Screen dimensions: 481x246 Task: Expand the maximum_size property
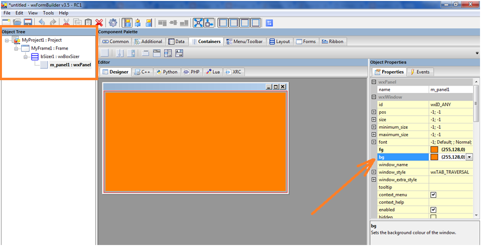(373, 134)
